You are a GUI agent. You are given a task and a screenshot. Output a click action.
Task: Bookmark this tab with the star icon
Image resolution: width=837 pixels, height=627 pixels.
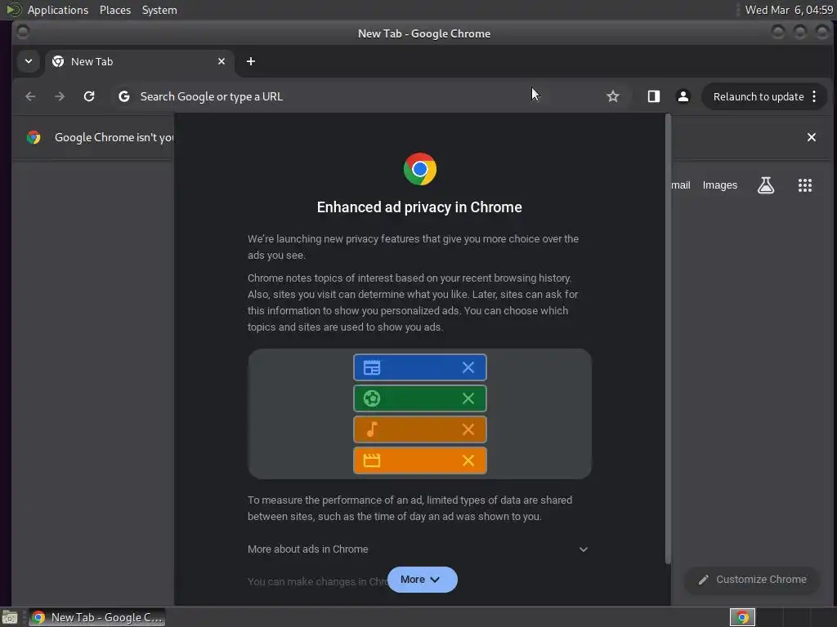pos(613,96)
